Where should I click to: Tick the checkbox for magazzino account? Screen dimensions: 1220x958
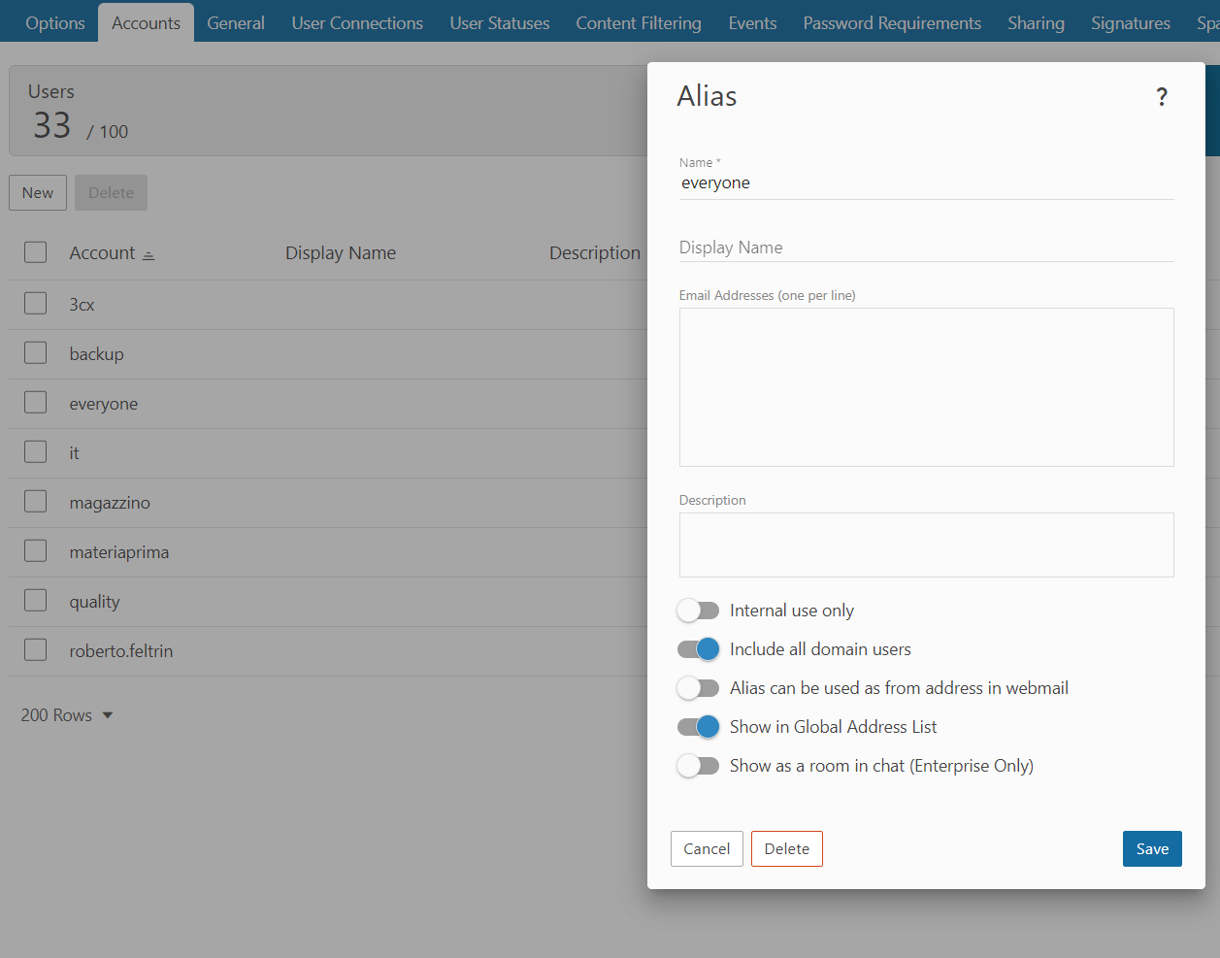[x=36, y=502]
